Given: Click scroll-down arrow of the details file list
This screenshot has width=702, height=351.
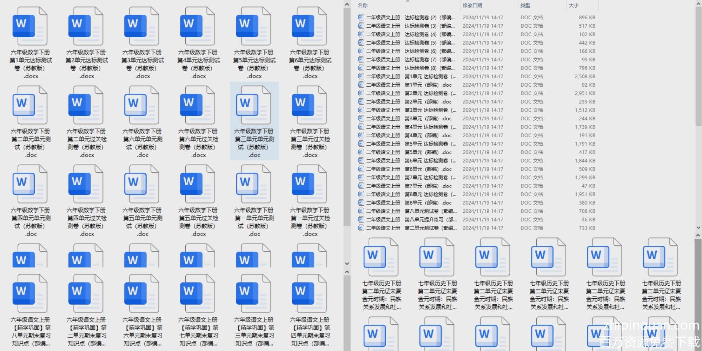Looking at the screenshot, I should tap(698, 227).
